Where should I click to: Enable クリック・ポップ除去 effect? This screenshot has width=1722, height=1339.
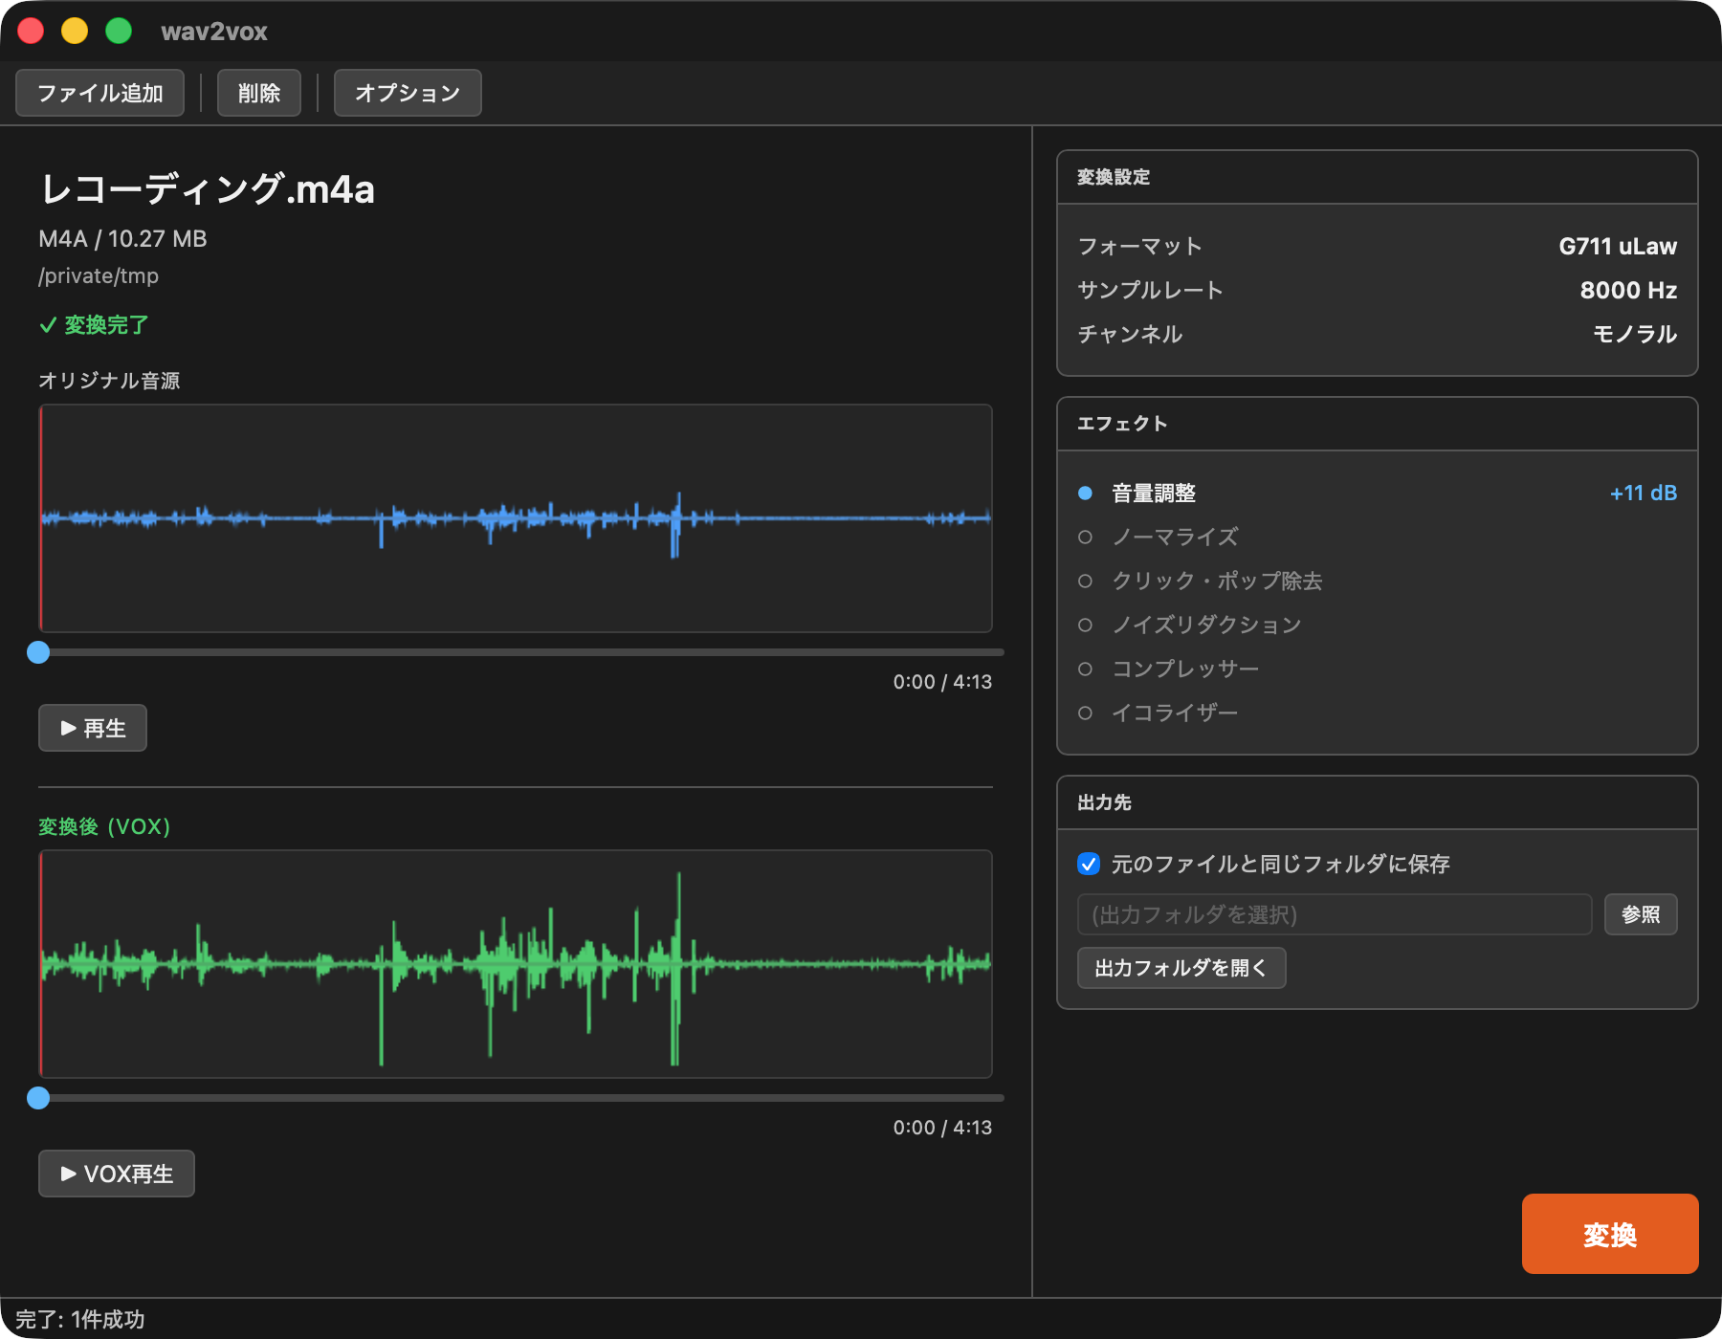(1085, 581)
